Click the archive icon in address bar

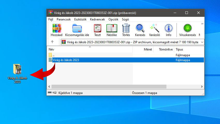click(x=64, y=42)
